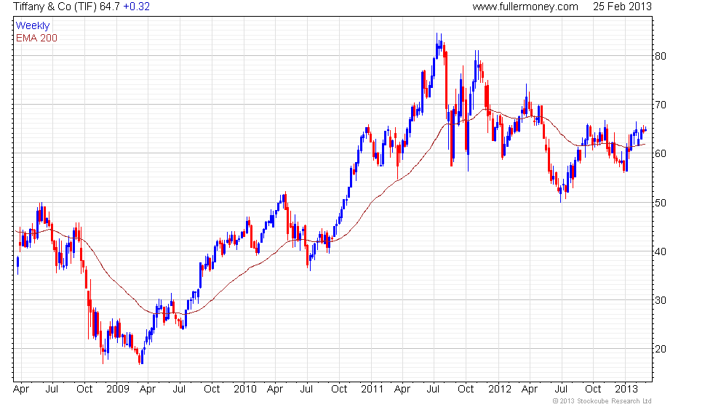Viewport: 713px width, 407px height.
Task: Click the 'Oct' label right before 2013
Action: [593, 390]
